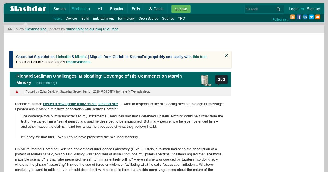This screenshot has width=328, height=172.
Task: Select the Technology topic
Action: pyautogui.click(x=126, y=19)
